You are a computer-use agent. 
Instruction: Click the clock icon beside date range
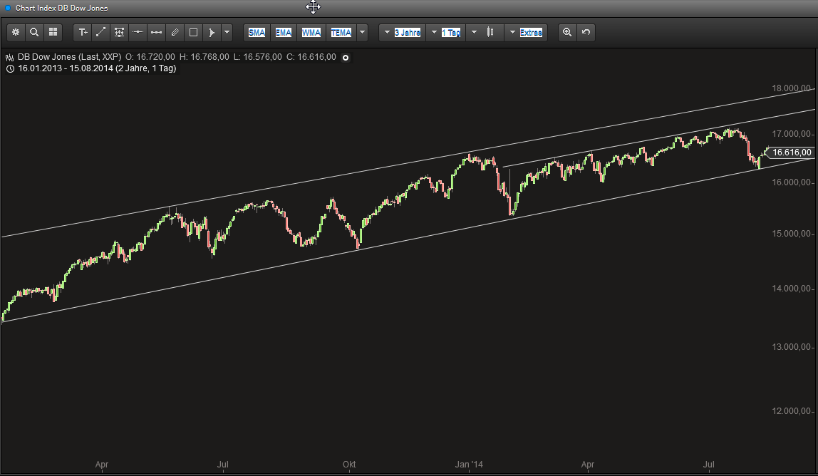[x=10, y=69]
